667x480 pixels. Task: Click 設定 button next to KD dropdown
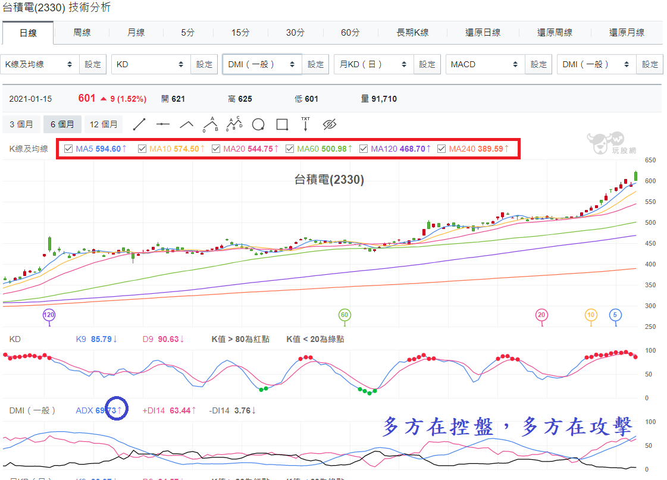[204, 65]
